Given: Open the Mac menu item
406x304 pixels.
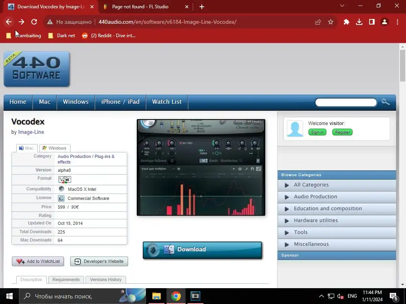Looking at the screenshot, I should pos(44,102).
